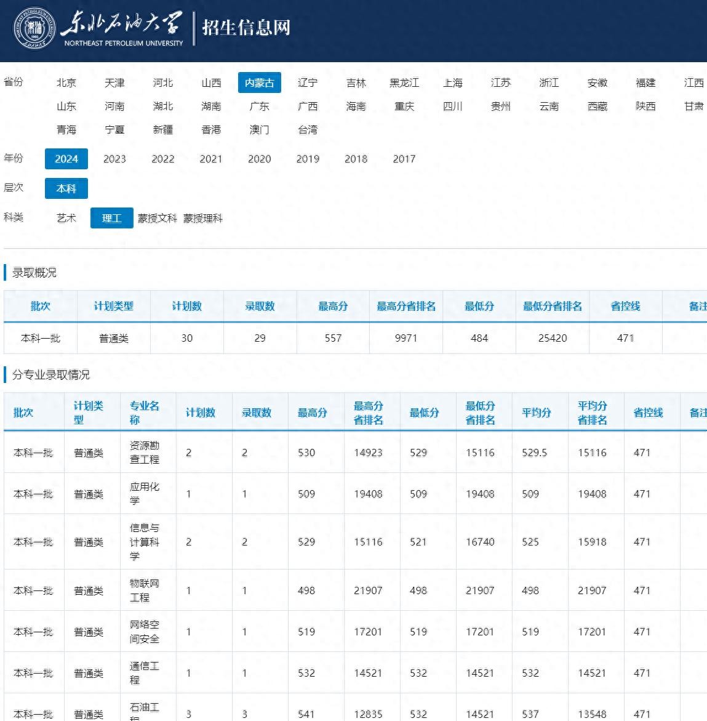Image resolution: width=707 pixels, height=721 pixels.
Task: Choose 蒙授理科 category
Action: [202, 218]
